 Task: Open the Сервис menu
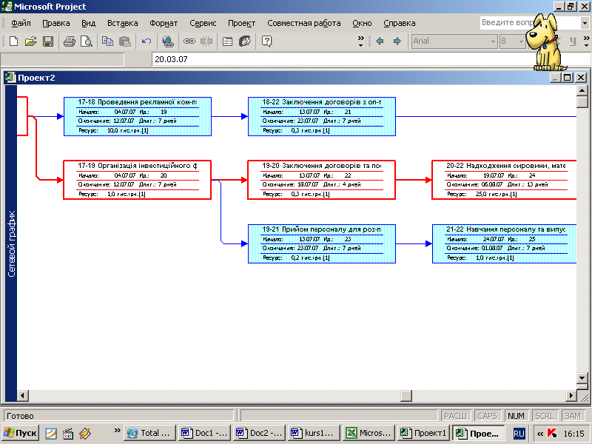(203, 23)
